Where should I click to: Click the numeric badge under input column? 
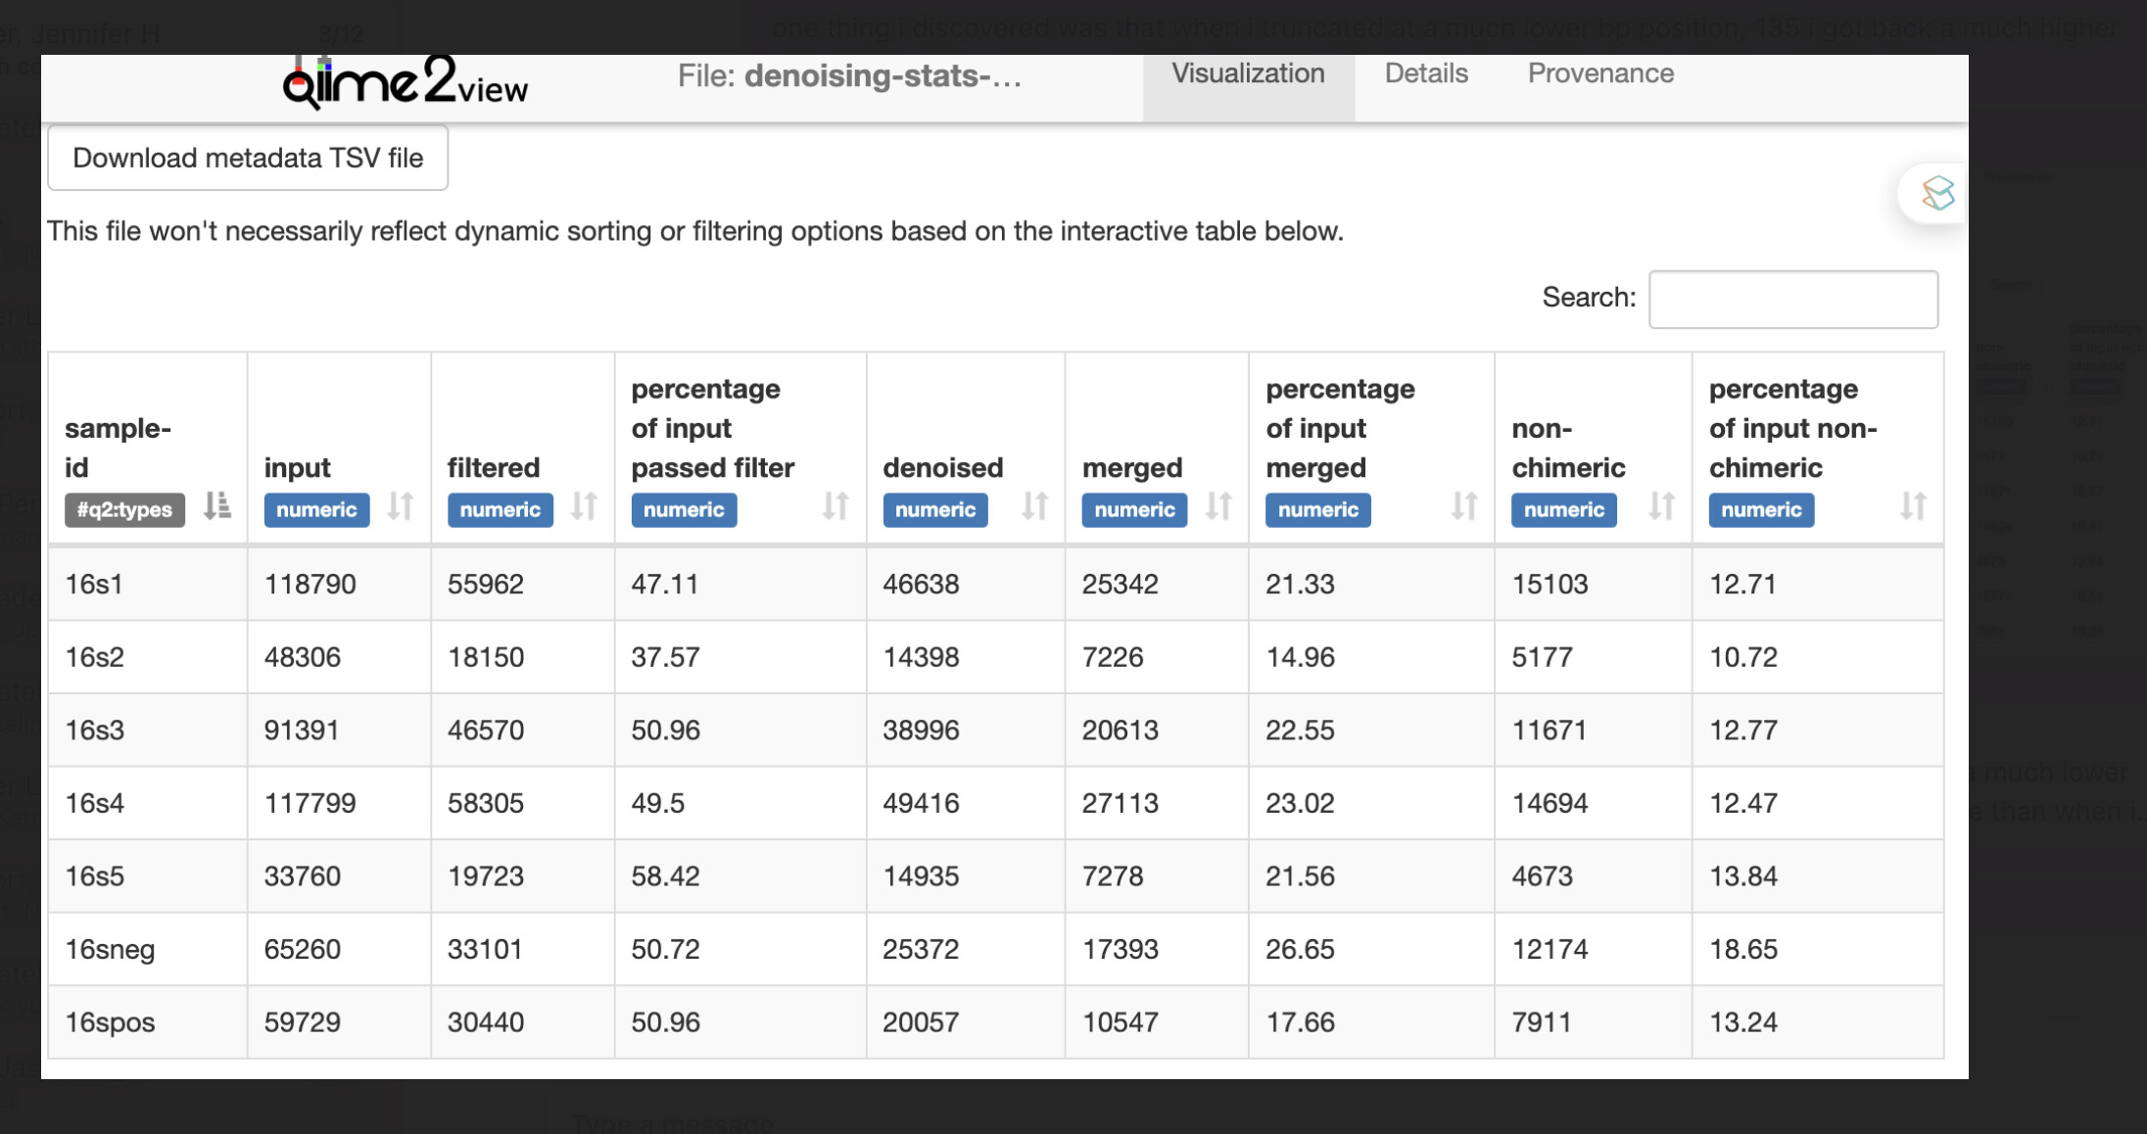(x=316, y=510)
